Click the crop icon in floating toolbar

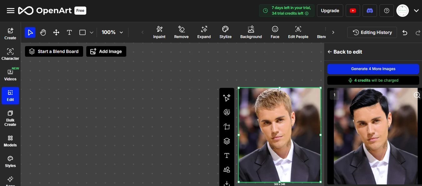point(227,127)
